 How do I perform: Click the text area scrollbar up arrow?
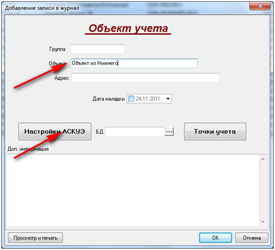coord(263,159)
